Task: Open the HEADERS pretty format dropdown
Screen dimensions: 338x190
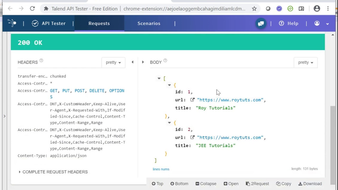Action: (x=113, y=63)
